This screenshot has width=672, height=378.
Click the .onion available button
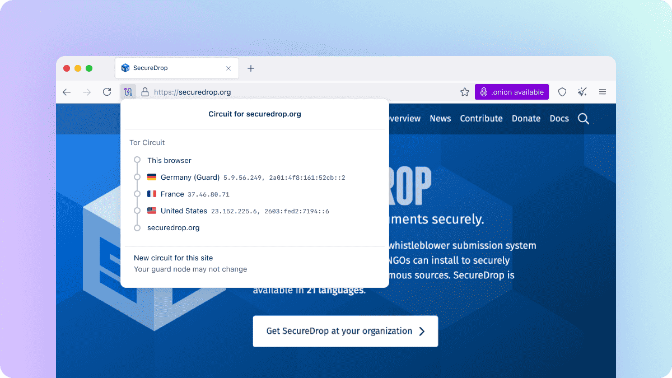pos(512,92)
